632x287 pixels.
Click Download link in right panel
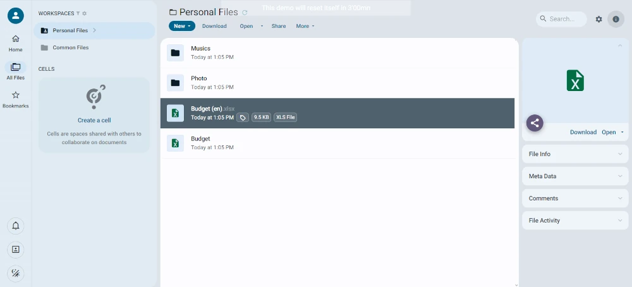click(x=583, y=132)
